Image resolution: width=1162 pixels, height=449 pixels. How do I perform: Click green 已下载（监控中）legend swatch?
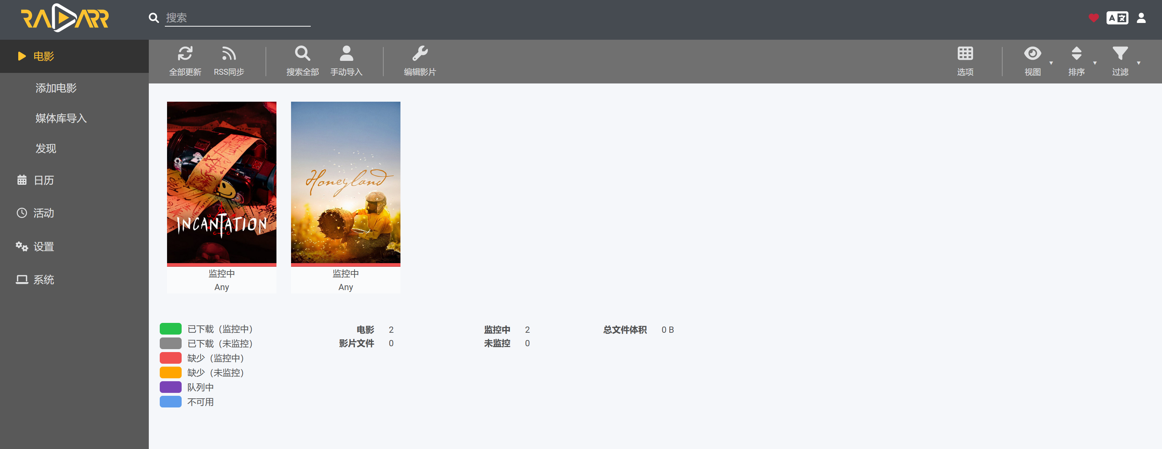click(x=171, y=329)
